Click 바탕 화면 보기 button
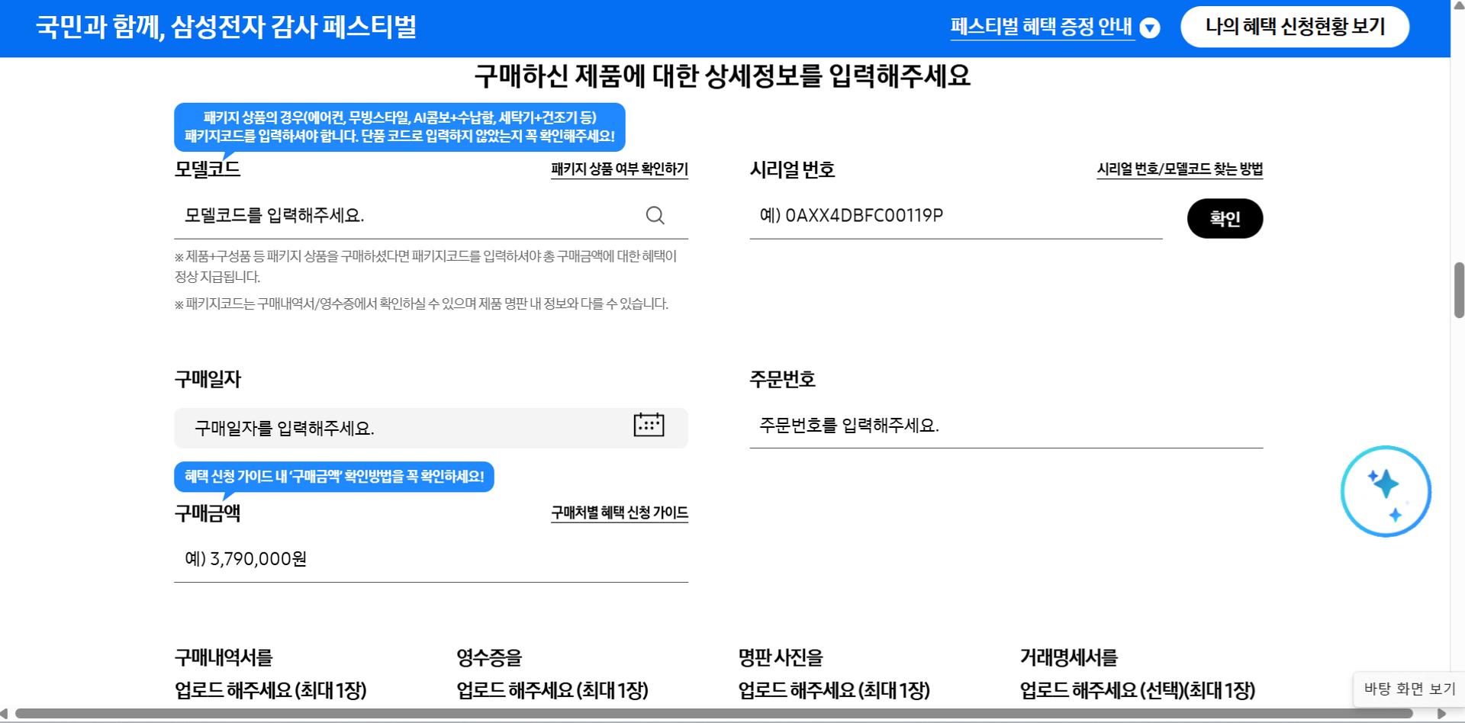The height and width of the screenshot is (723, 1465). point(1409,689)
